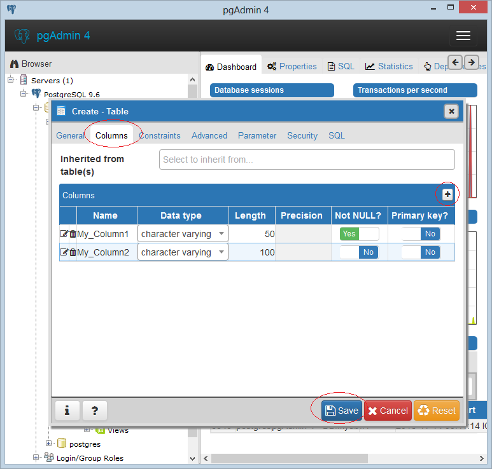
Task: Open the Inherited from table(s) selector
Action: pos(307,160)
